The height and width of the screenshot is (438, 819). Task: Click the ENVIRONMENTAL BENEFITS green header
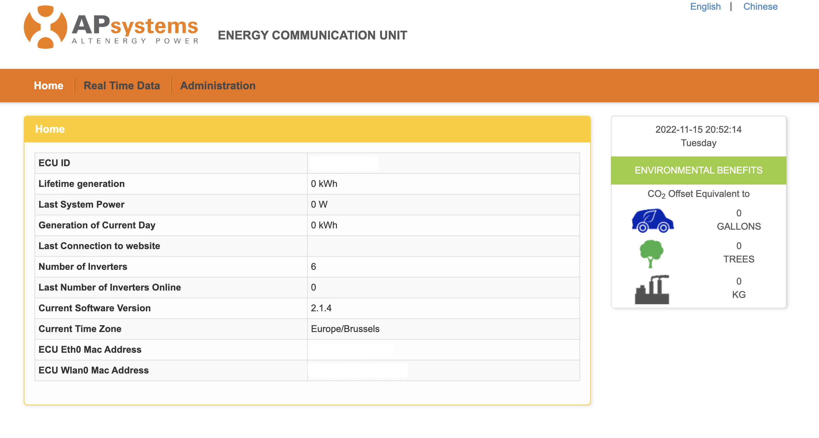click(x=698, y=170)
